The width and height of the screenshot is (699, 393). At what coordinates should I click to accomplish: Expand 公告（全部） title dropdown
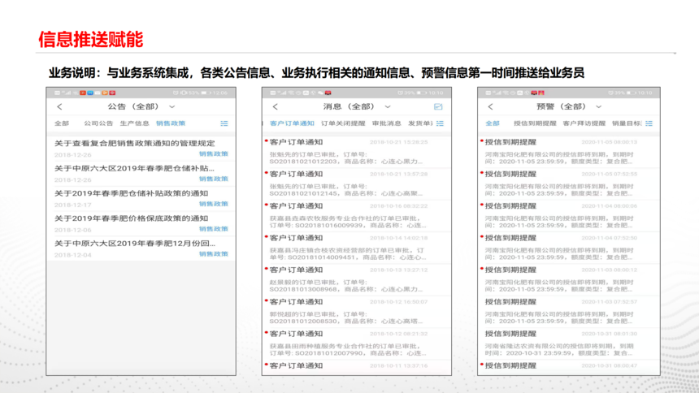click(x=172, y=107)
